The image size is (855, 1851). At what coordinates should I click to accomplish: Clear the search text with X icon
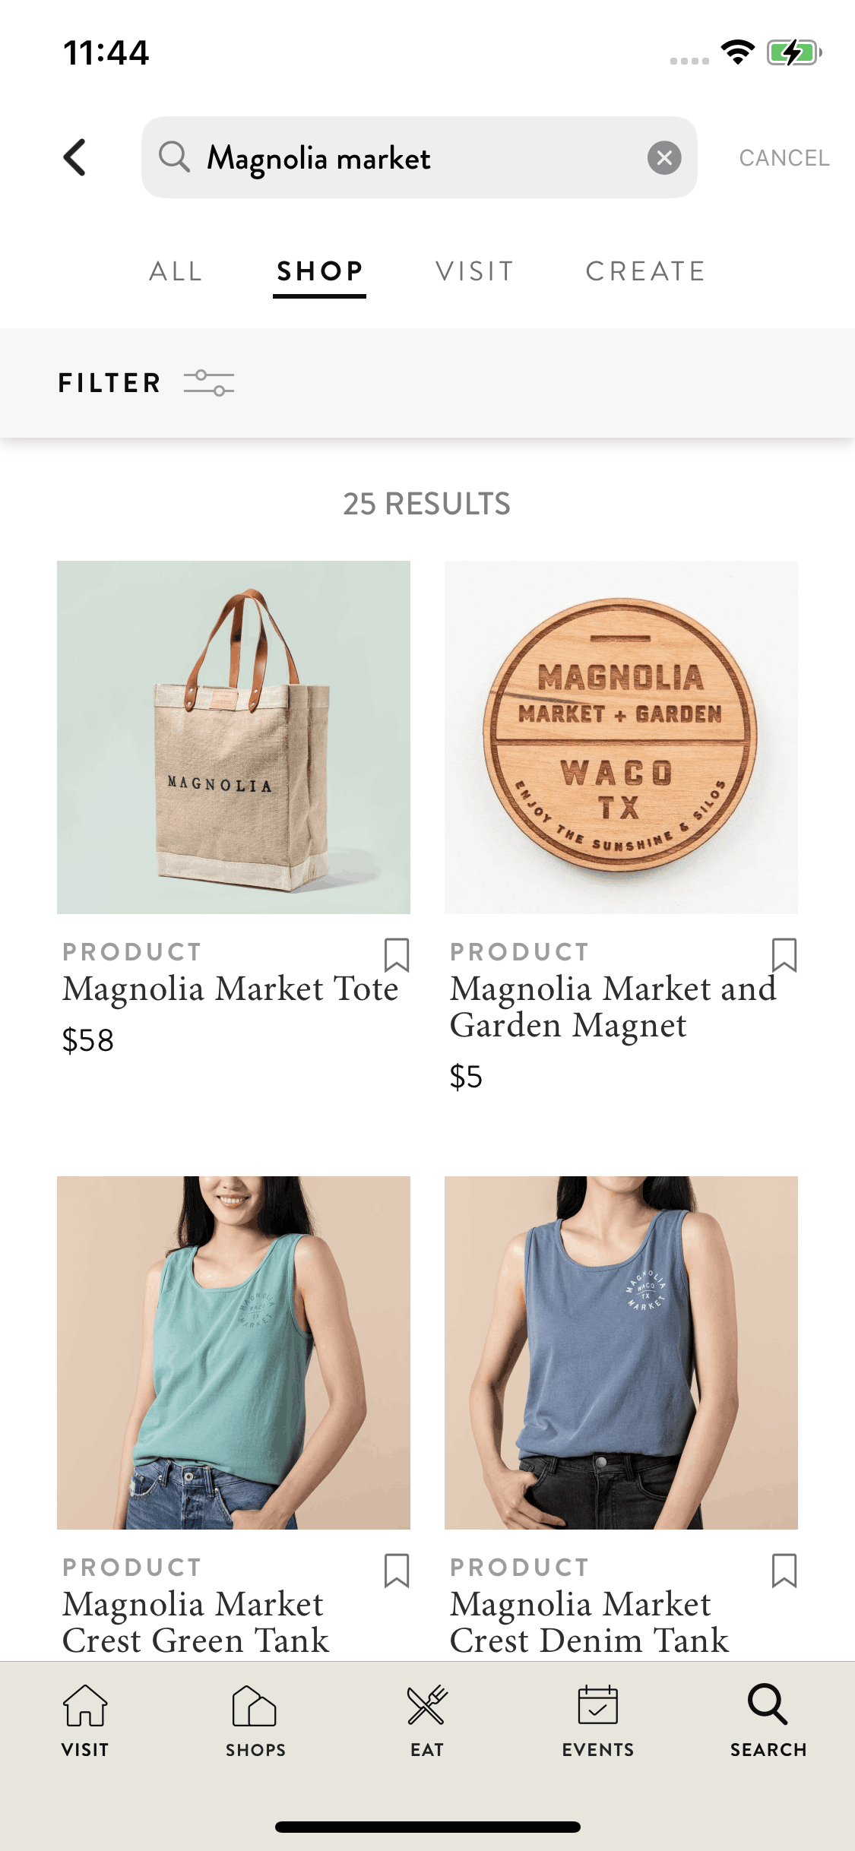click(x=664, y=157)
